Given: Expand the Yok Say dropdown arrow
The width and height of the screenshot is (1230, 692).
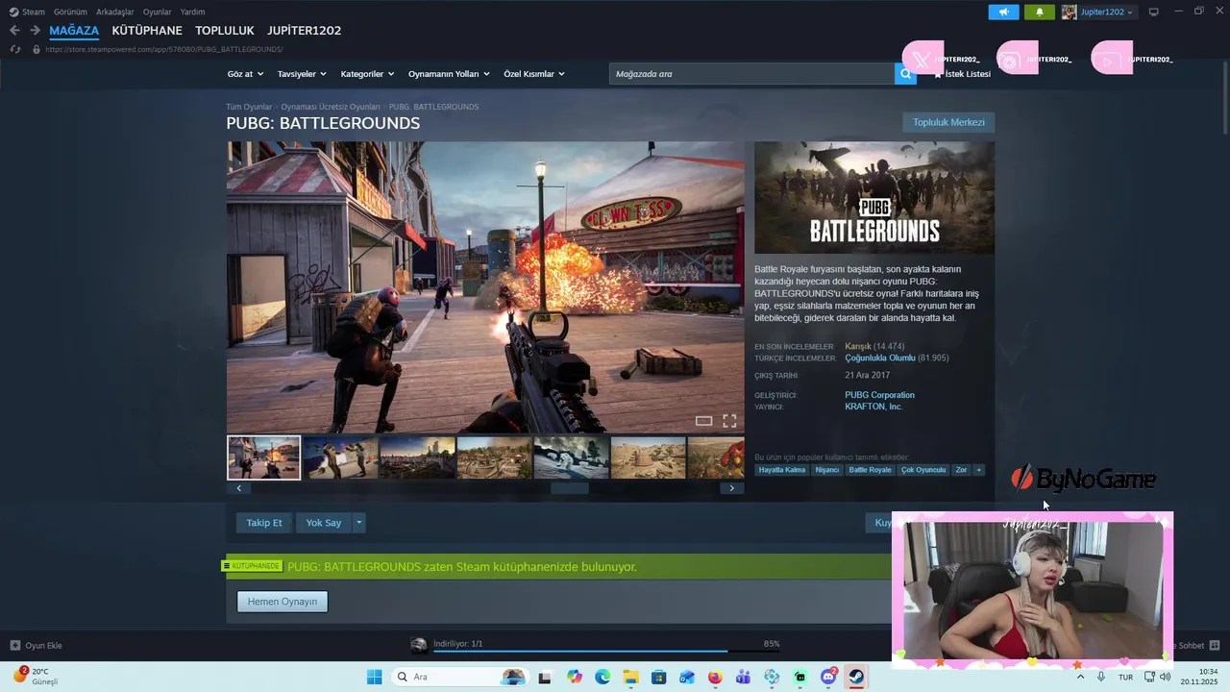Looking at the screenshot, I should point(359,523).
